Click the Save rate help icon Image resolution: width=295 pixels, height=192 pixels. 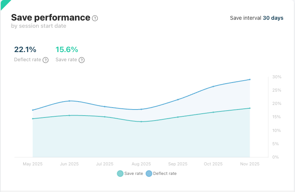point(82,60)
